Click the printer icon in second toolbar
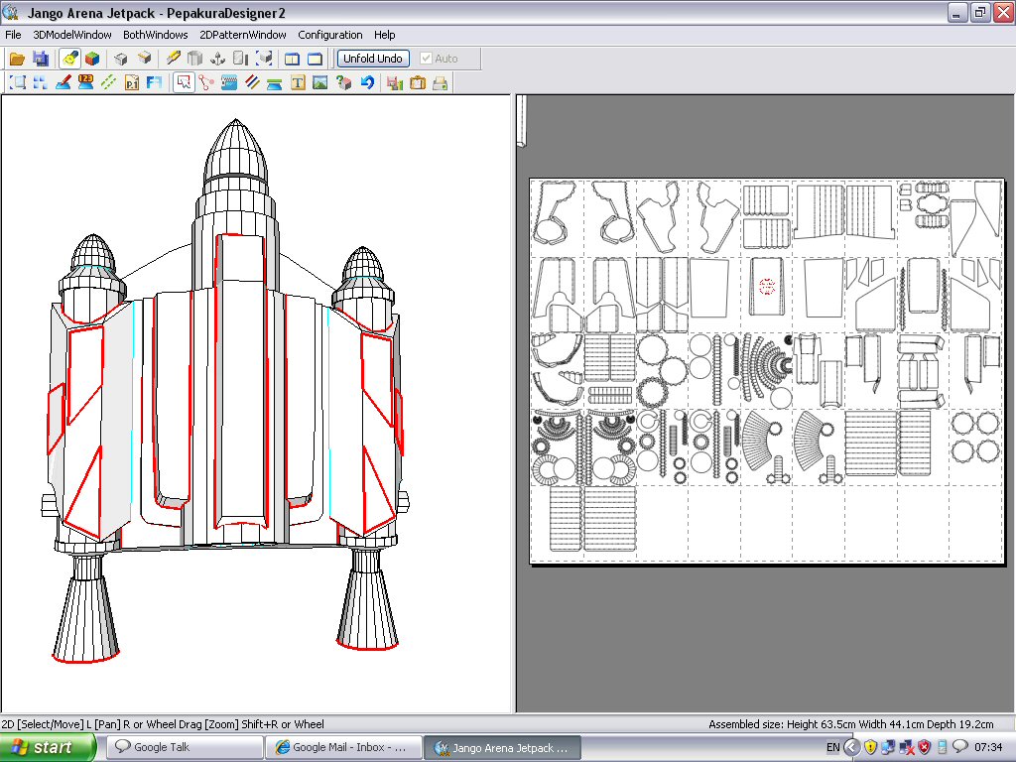 tap(440, 82)
